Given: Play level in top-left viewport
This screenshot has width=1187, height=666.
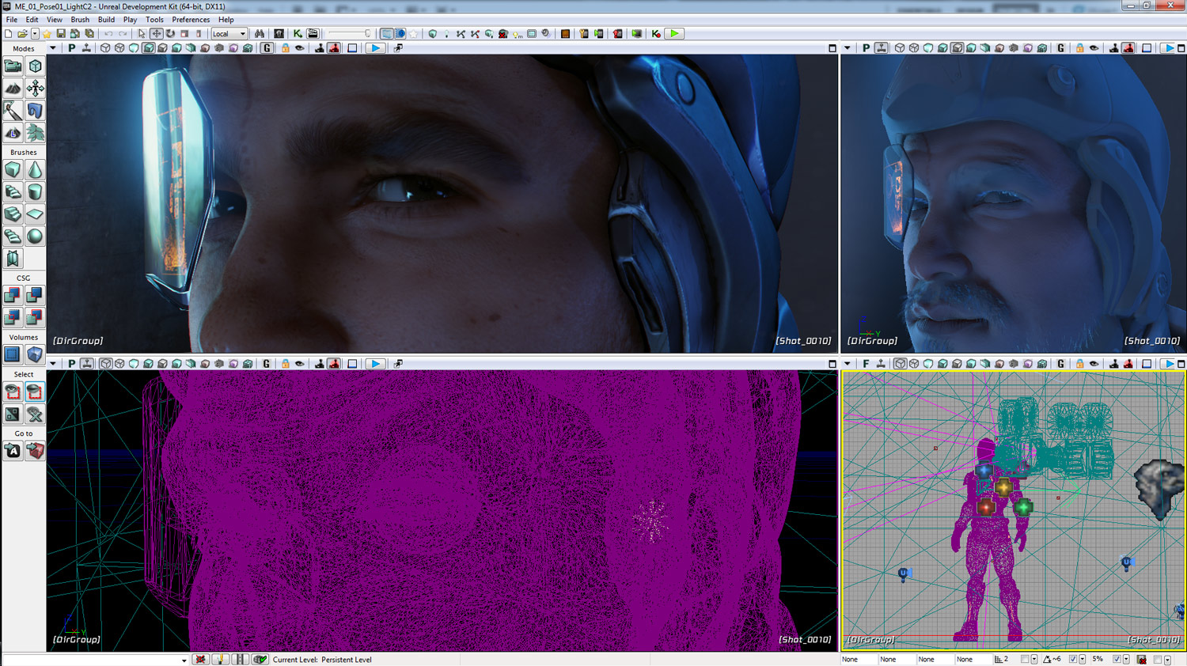Looking at the screenshot, I should pos(375,48).
